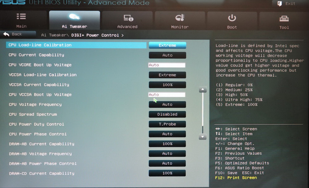Select DRAM-AB Power Phase Control label
The image size is (309, 188).
(x=43, y=163)
